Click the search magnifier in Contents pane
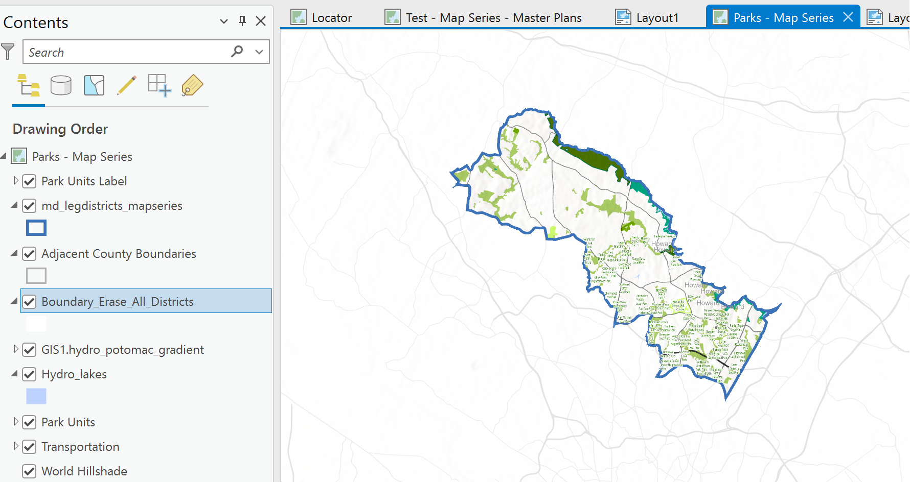Viewport: 910px width, 482px height. [x=237, y=51]
